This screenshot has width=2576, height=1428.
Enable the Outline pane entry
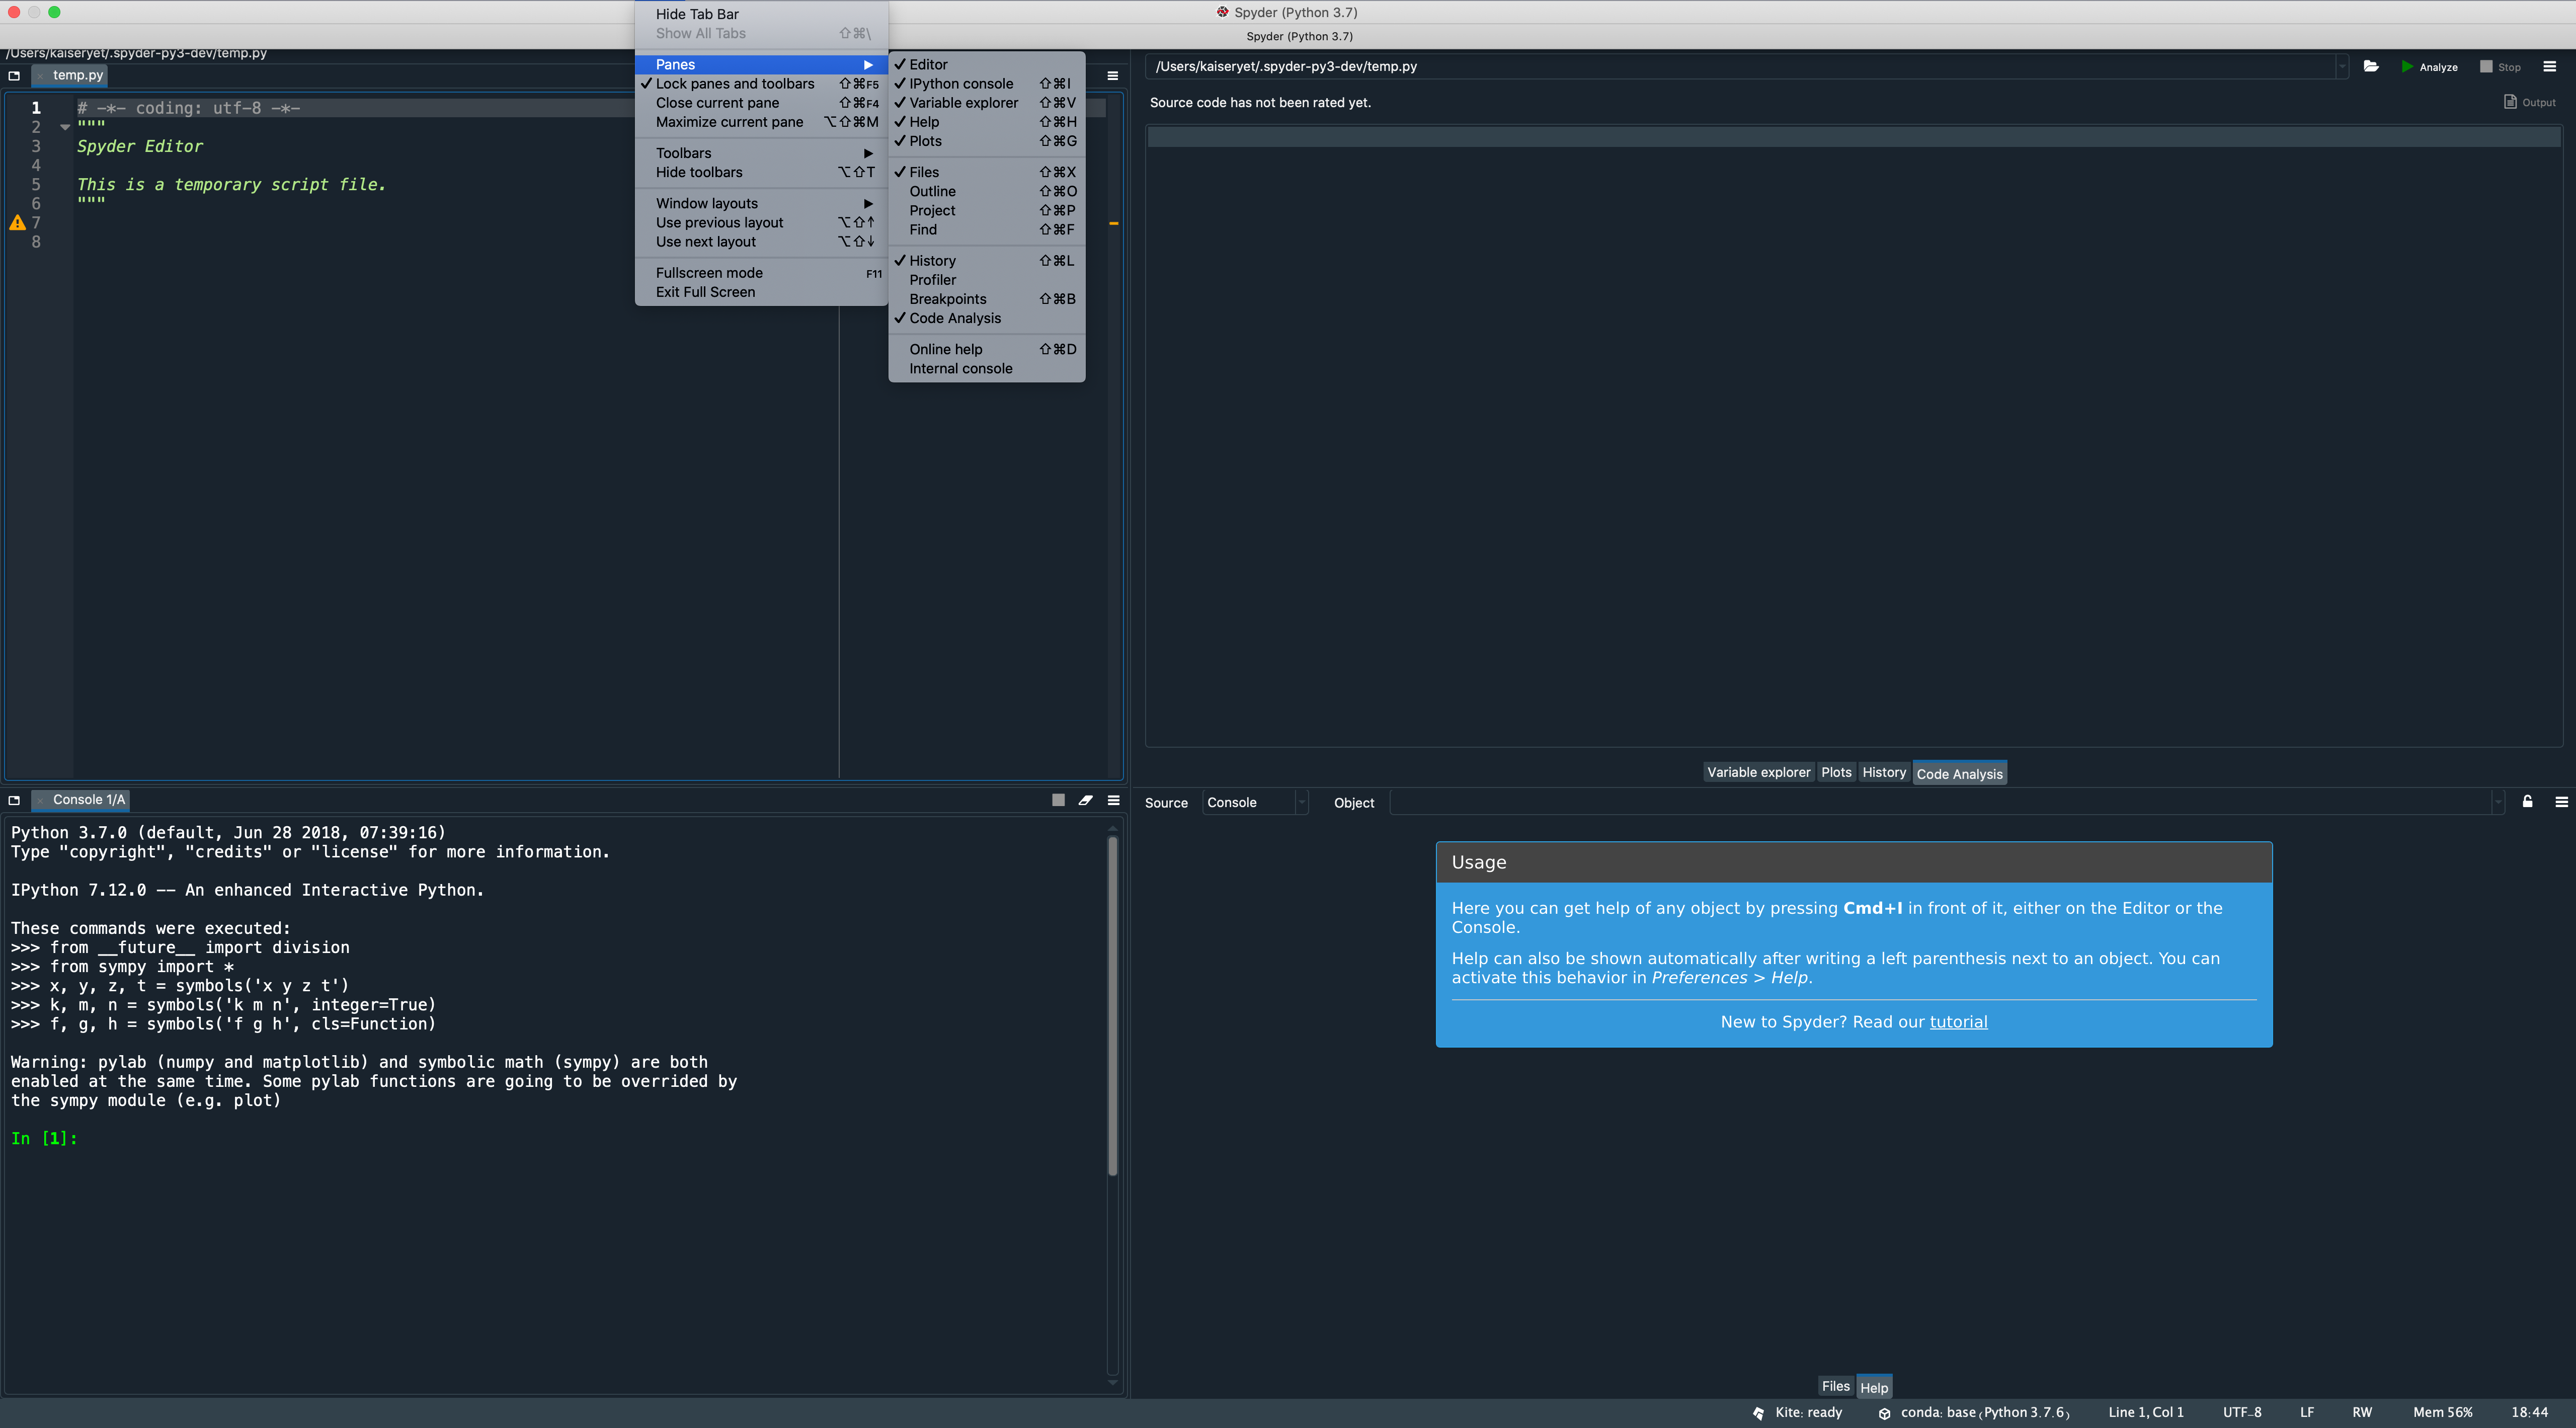pos(932,191)
